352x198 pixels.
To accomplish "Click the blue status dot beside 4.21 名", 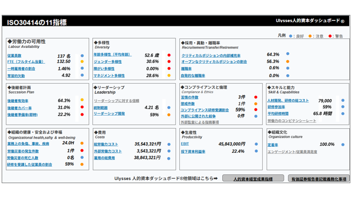I will (169, 108).
